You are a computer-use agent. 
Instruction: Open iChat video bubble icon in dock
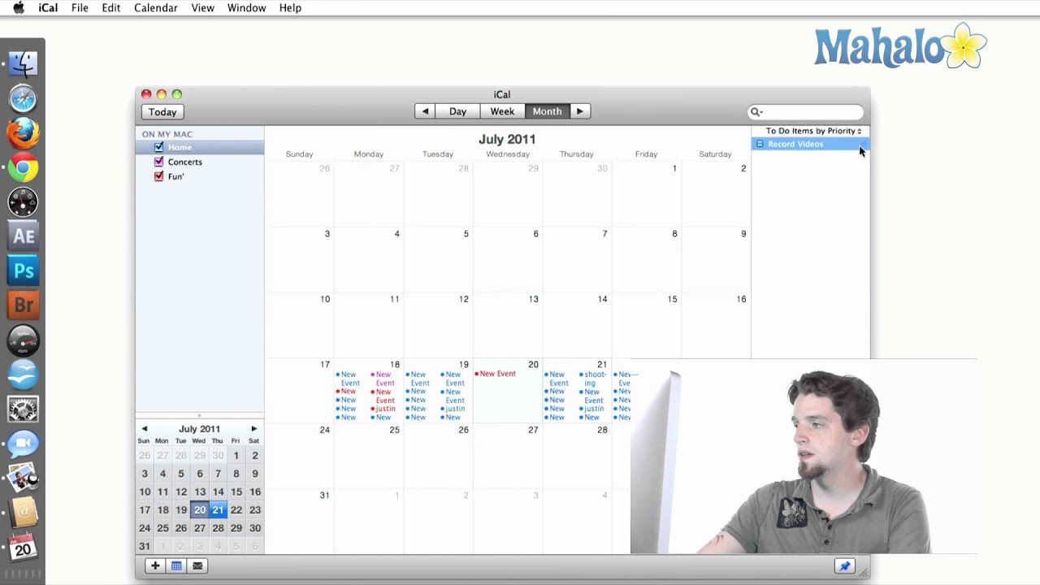[x=23, y=444]
